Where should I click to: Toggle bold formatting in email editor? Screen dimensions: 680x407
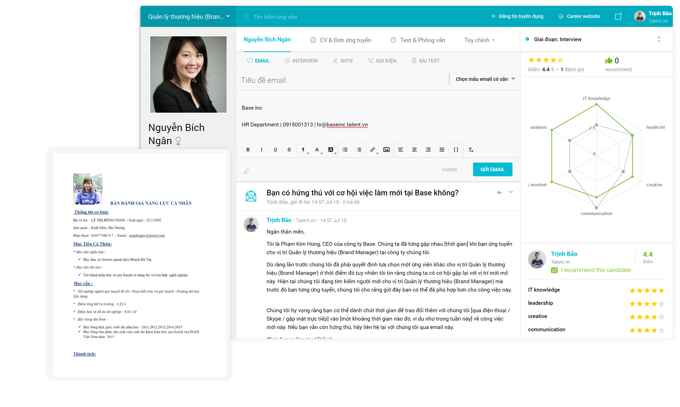pos(248,150)
